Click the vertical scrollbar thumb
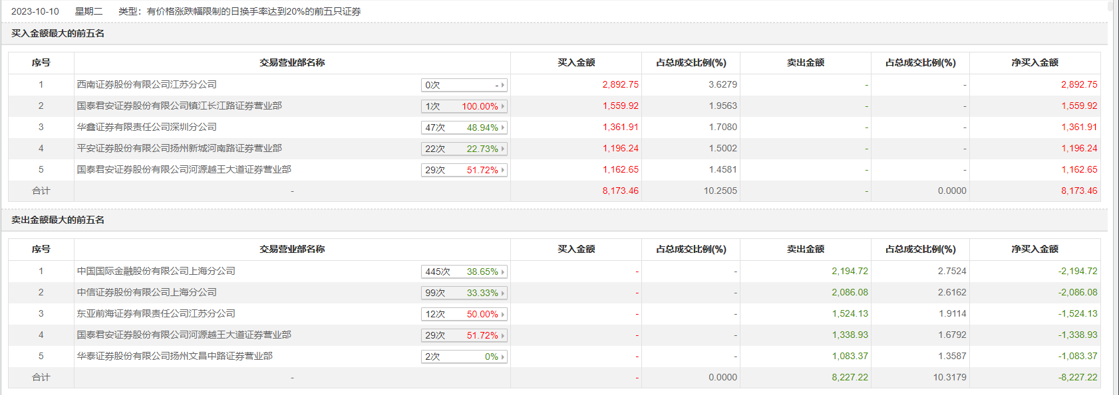 click(x=1110, y=7)
